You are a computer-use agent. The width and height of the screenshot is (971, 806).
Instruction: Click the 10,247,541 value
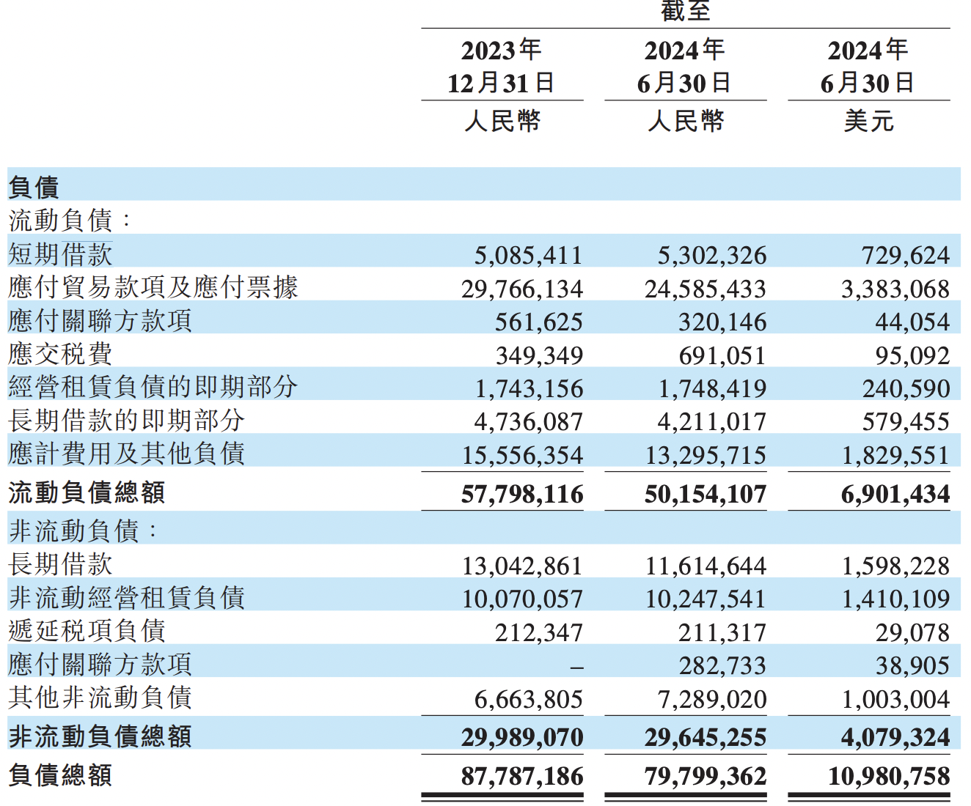[706, 599]
